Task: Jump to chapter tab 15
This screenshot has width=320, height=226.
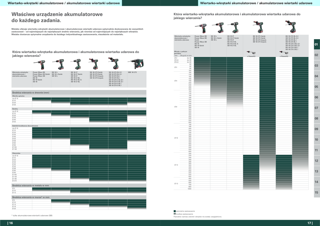Action: tap(317, 192)
